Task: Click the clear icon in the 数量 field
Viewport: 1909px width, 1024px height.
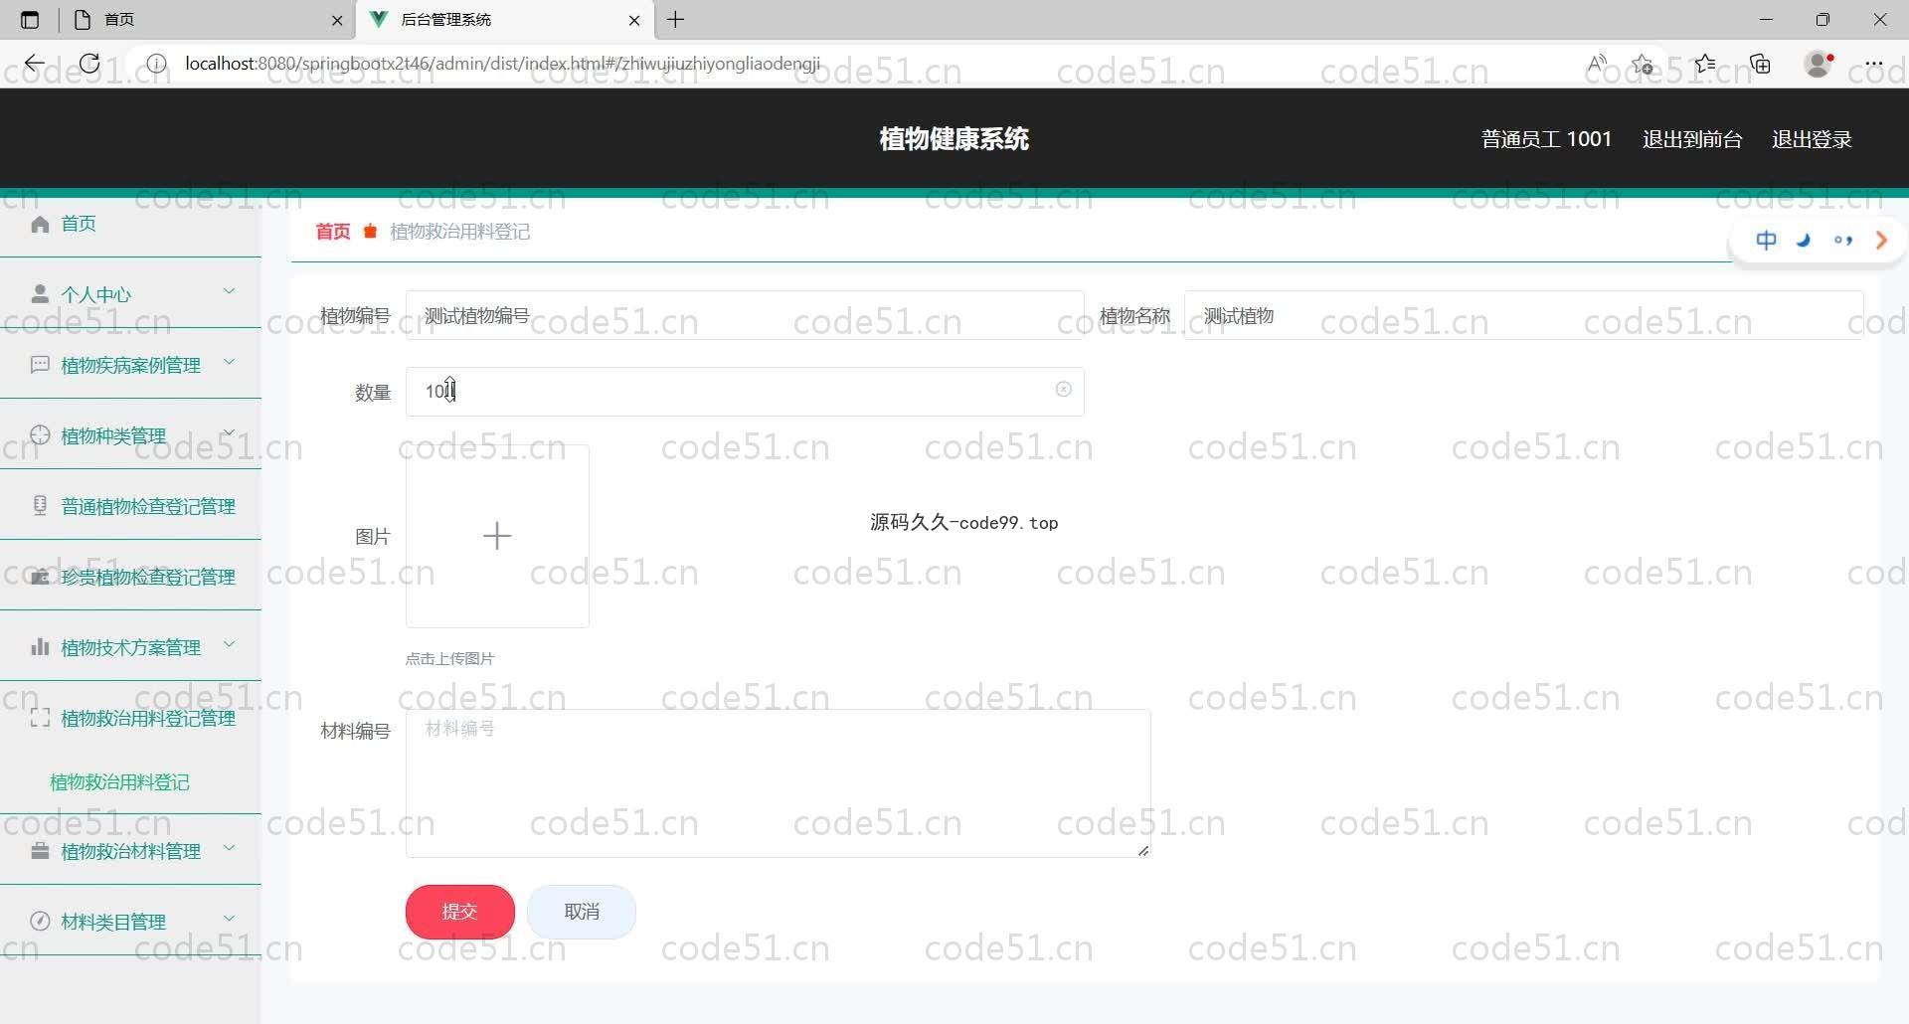Action: (x=1063, y=390)
